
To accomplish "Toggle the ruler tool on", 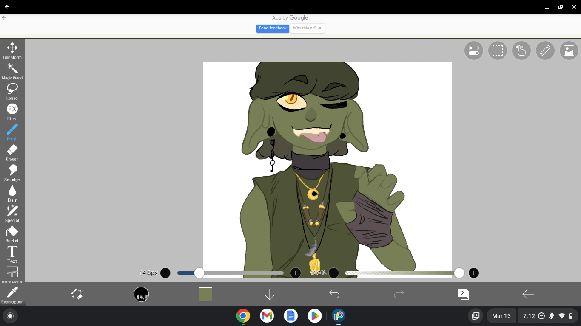I will pyautogui.click(x=545, y=51).
